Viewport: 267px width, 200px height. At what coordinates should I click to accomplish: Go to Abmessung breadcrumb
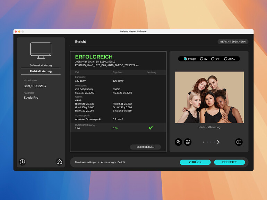click(107, 162)
